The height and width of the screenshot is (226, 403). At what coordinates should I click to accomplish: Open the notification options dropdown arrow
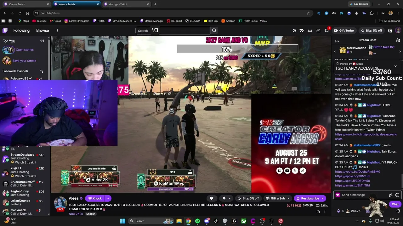[230, 198]
